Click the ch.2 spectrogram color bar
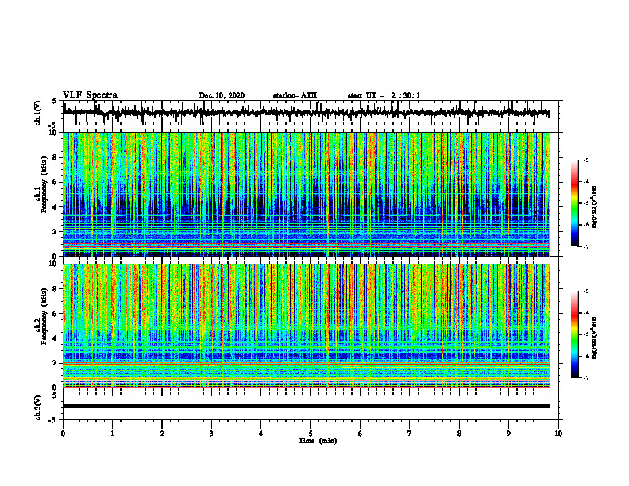The image size is (629, 486). pyautogui.click(x=574, y=334)
